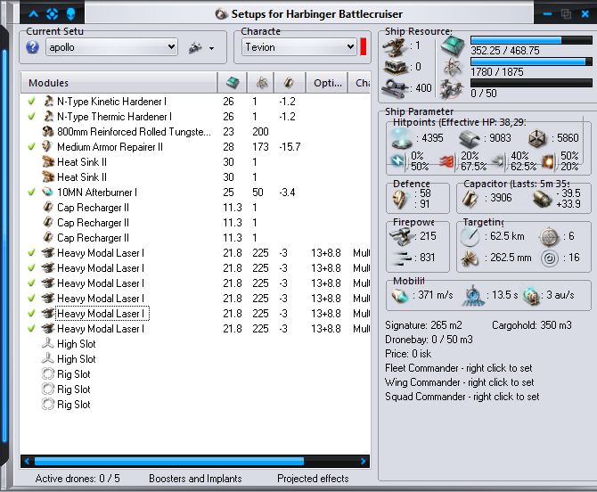
Task: Click the armor hitpoints icon showing 9083
Action: (x=470, y=139)
